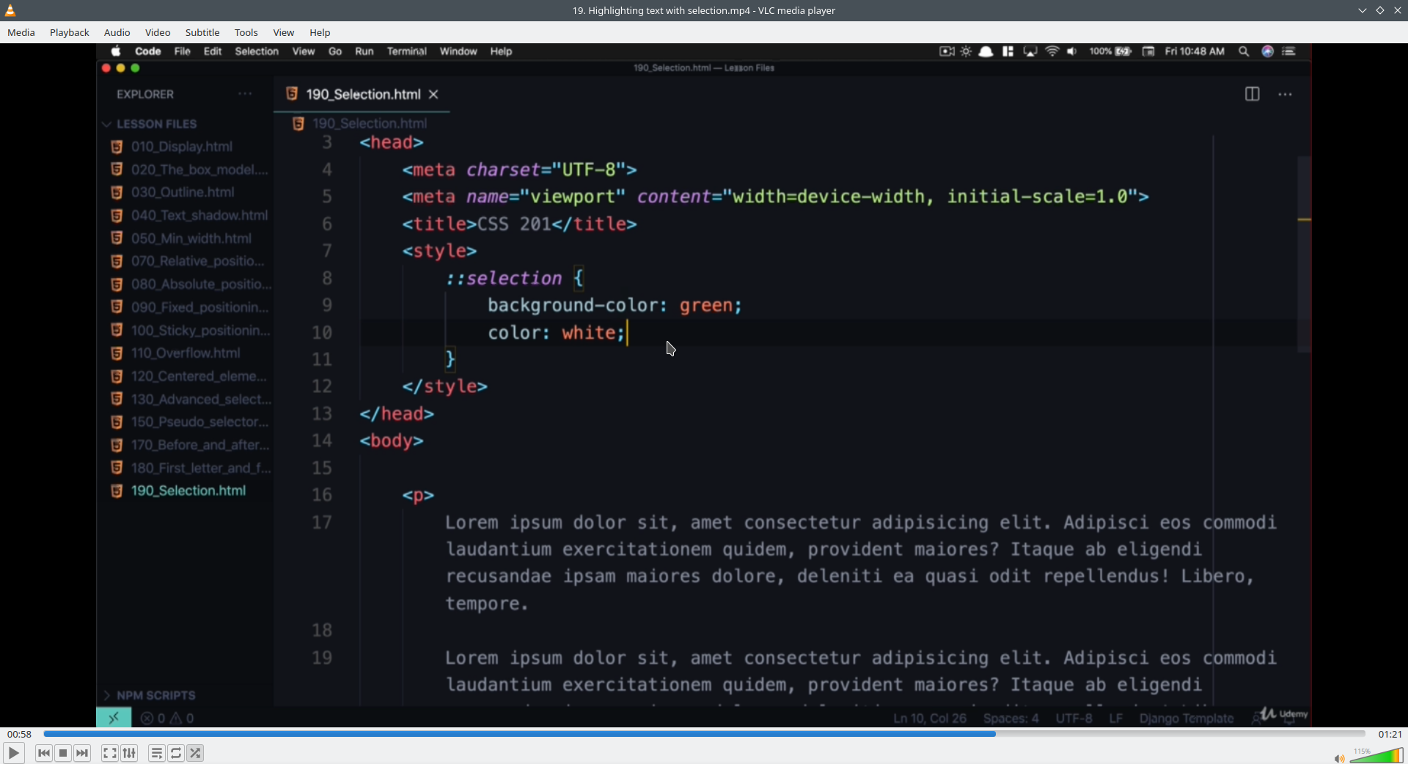Toggle the total time label 01:21

[1390, 734]
